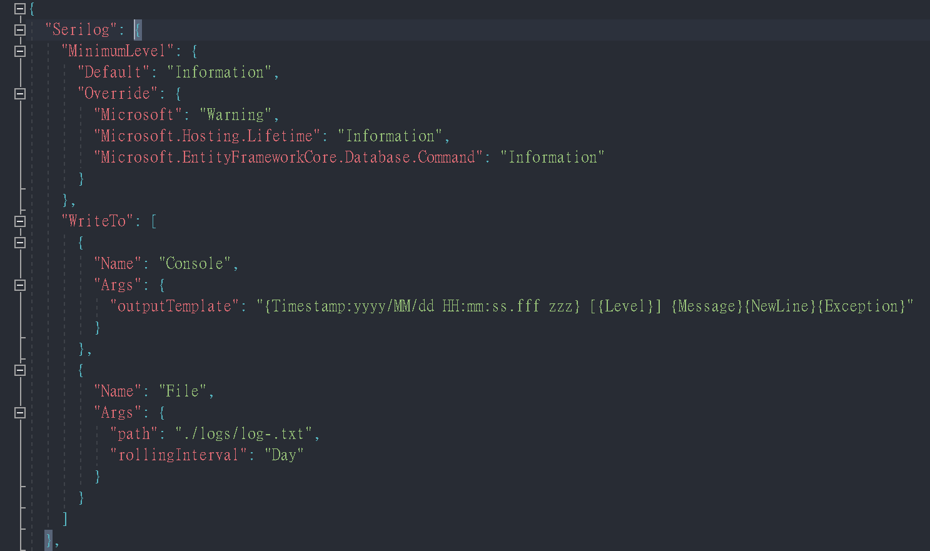The width and height of the screenshot is (930, 551).
Task: Collapse the "WriteTo" array
Action: click(20, 221)
